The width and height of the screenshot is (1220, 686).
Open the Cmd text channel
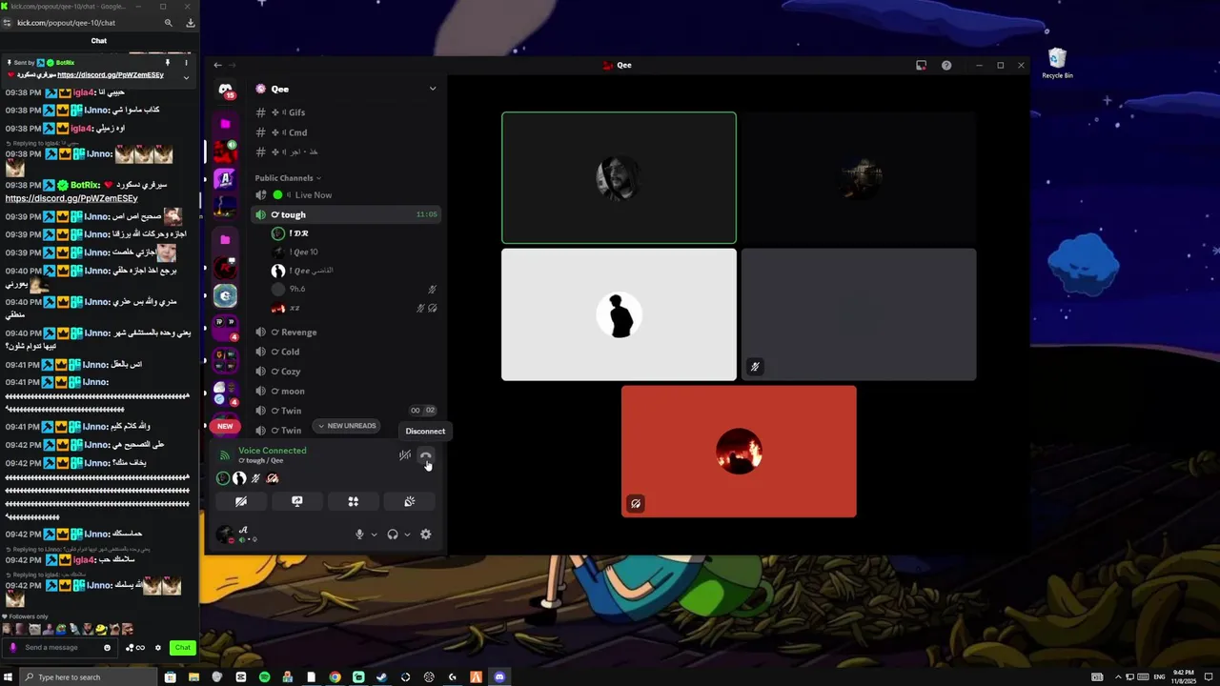click(x=346, y=132)
